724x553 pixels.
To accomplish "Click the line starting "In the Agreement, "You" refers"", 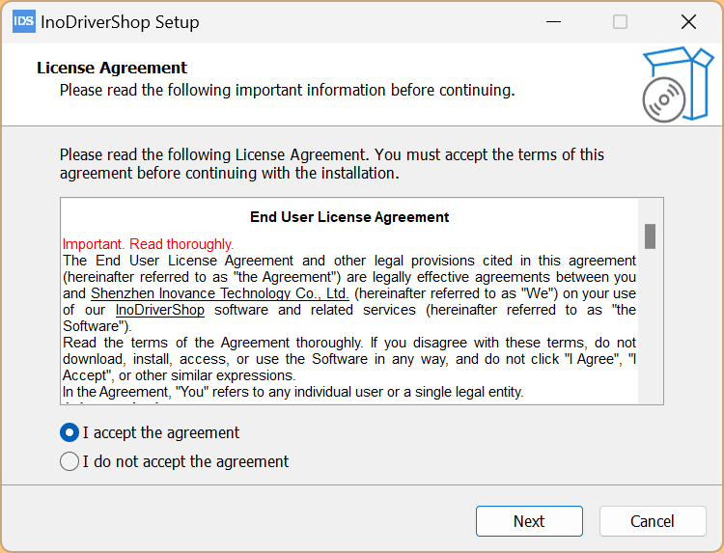I will click(x=293, y=392).
